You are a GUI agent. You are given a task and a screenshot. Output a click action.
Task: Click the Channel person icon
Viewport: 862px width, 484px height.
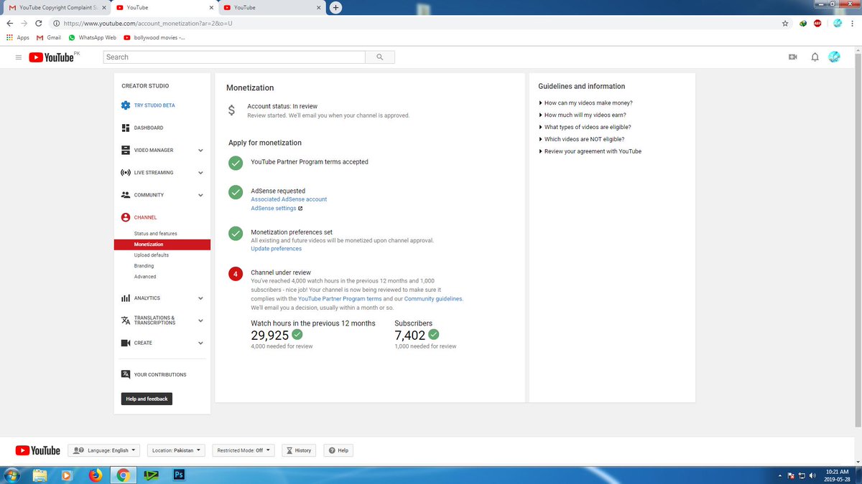[x=126, y=217]
